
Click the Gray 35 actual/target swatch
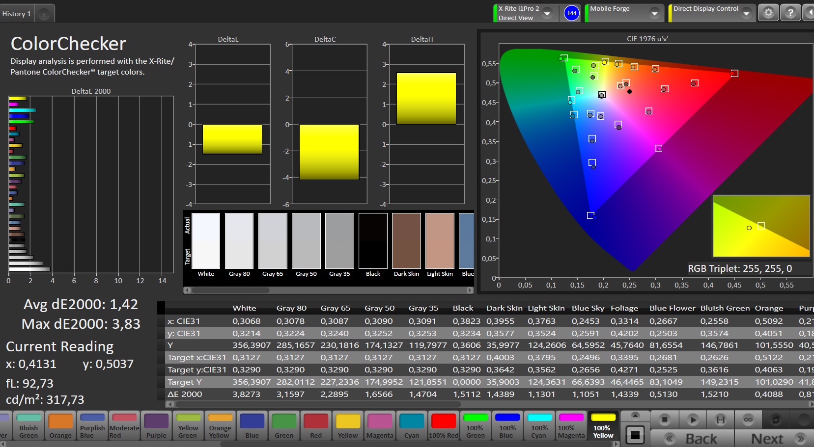point(339,241)
